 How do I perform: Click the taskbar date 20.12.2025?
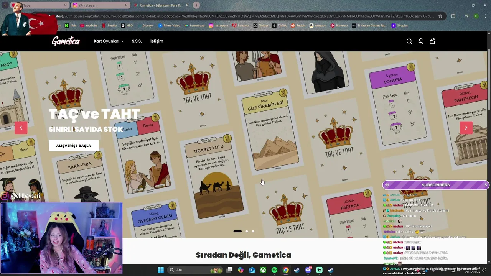pyautogui.click(x=473, y=272)
